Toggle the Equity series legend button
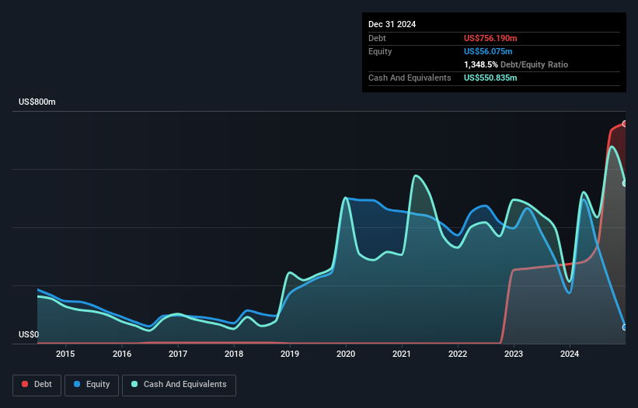Screen dimensions: 638x408 click(92, 385)
